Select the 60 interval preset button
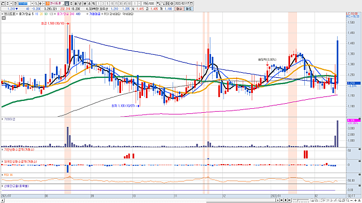362x203 pixels. pyautogui.click(x=130, y=3)
